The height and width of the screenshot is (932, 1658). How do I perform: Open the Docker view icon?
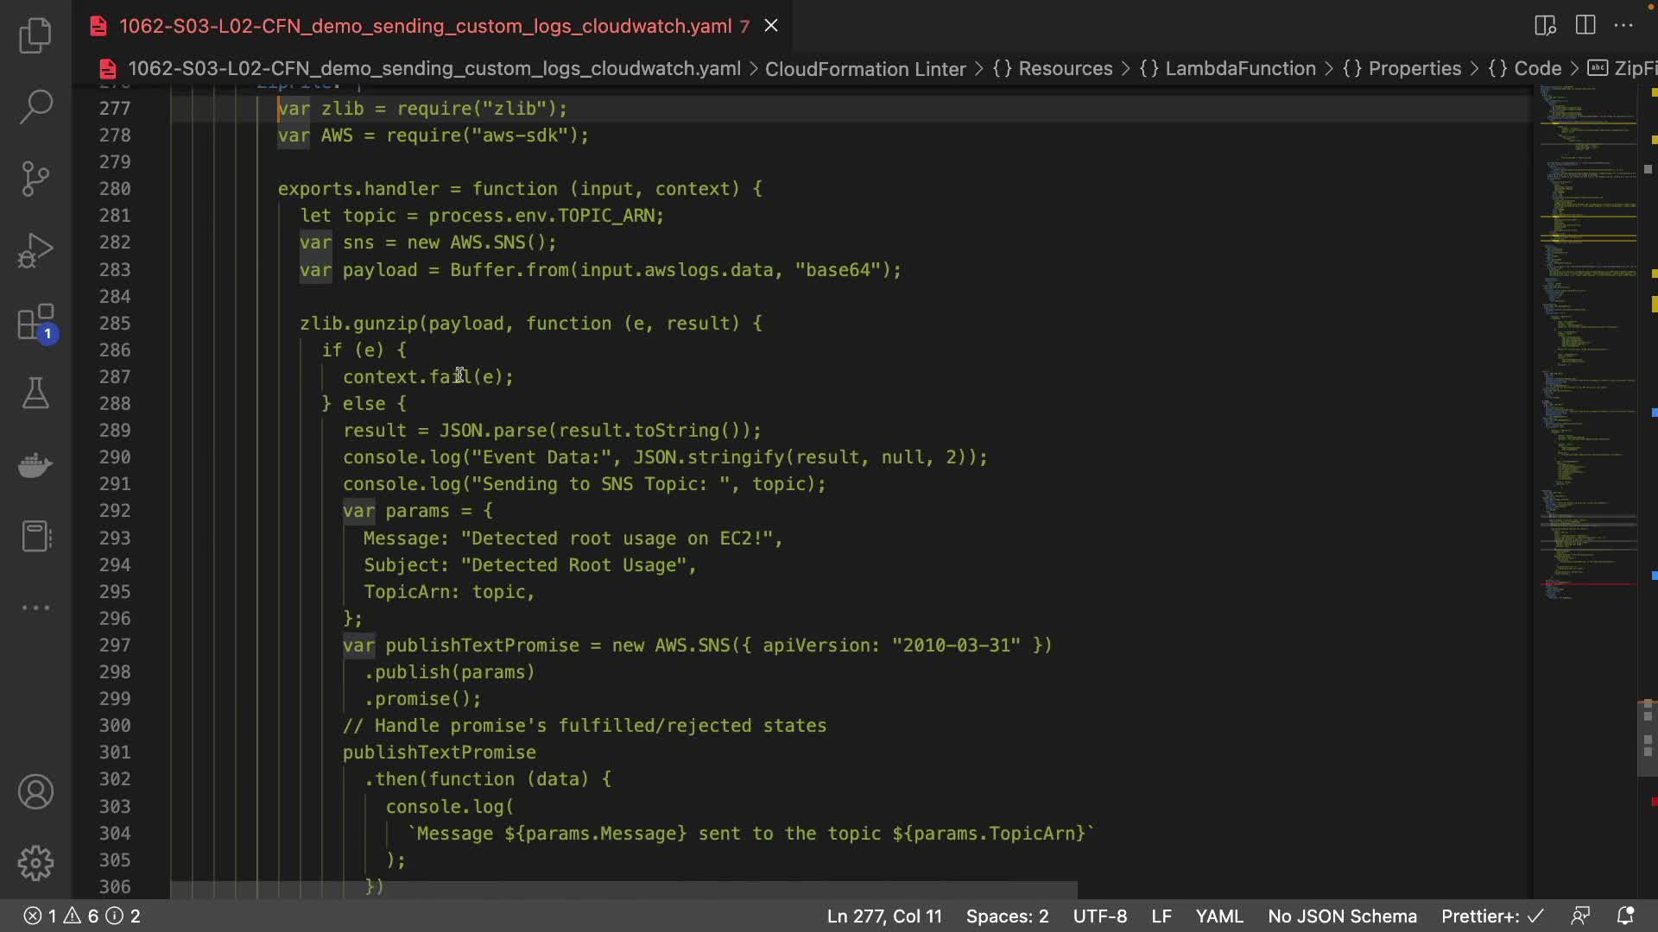pyautogui.click(x=35, y=465)
